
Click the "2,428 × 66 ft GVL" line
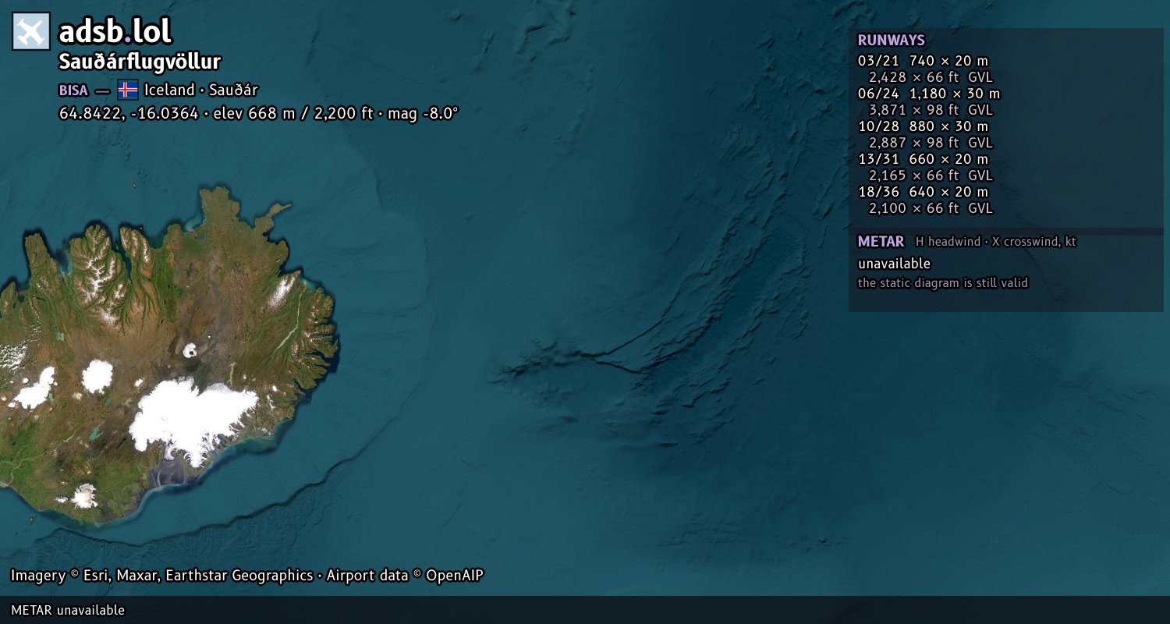(x=931, y=77)
